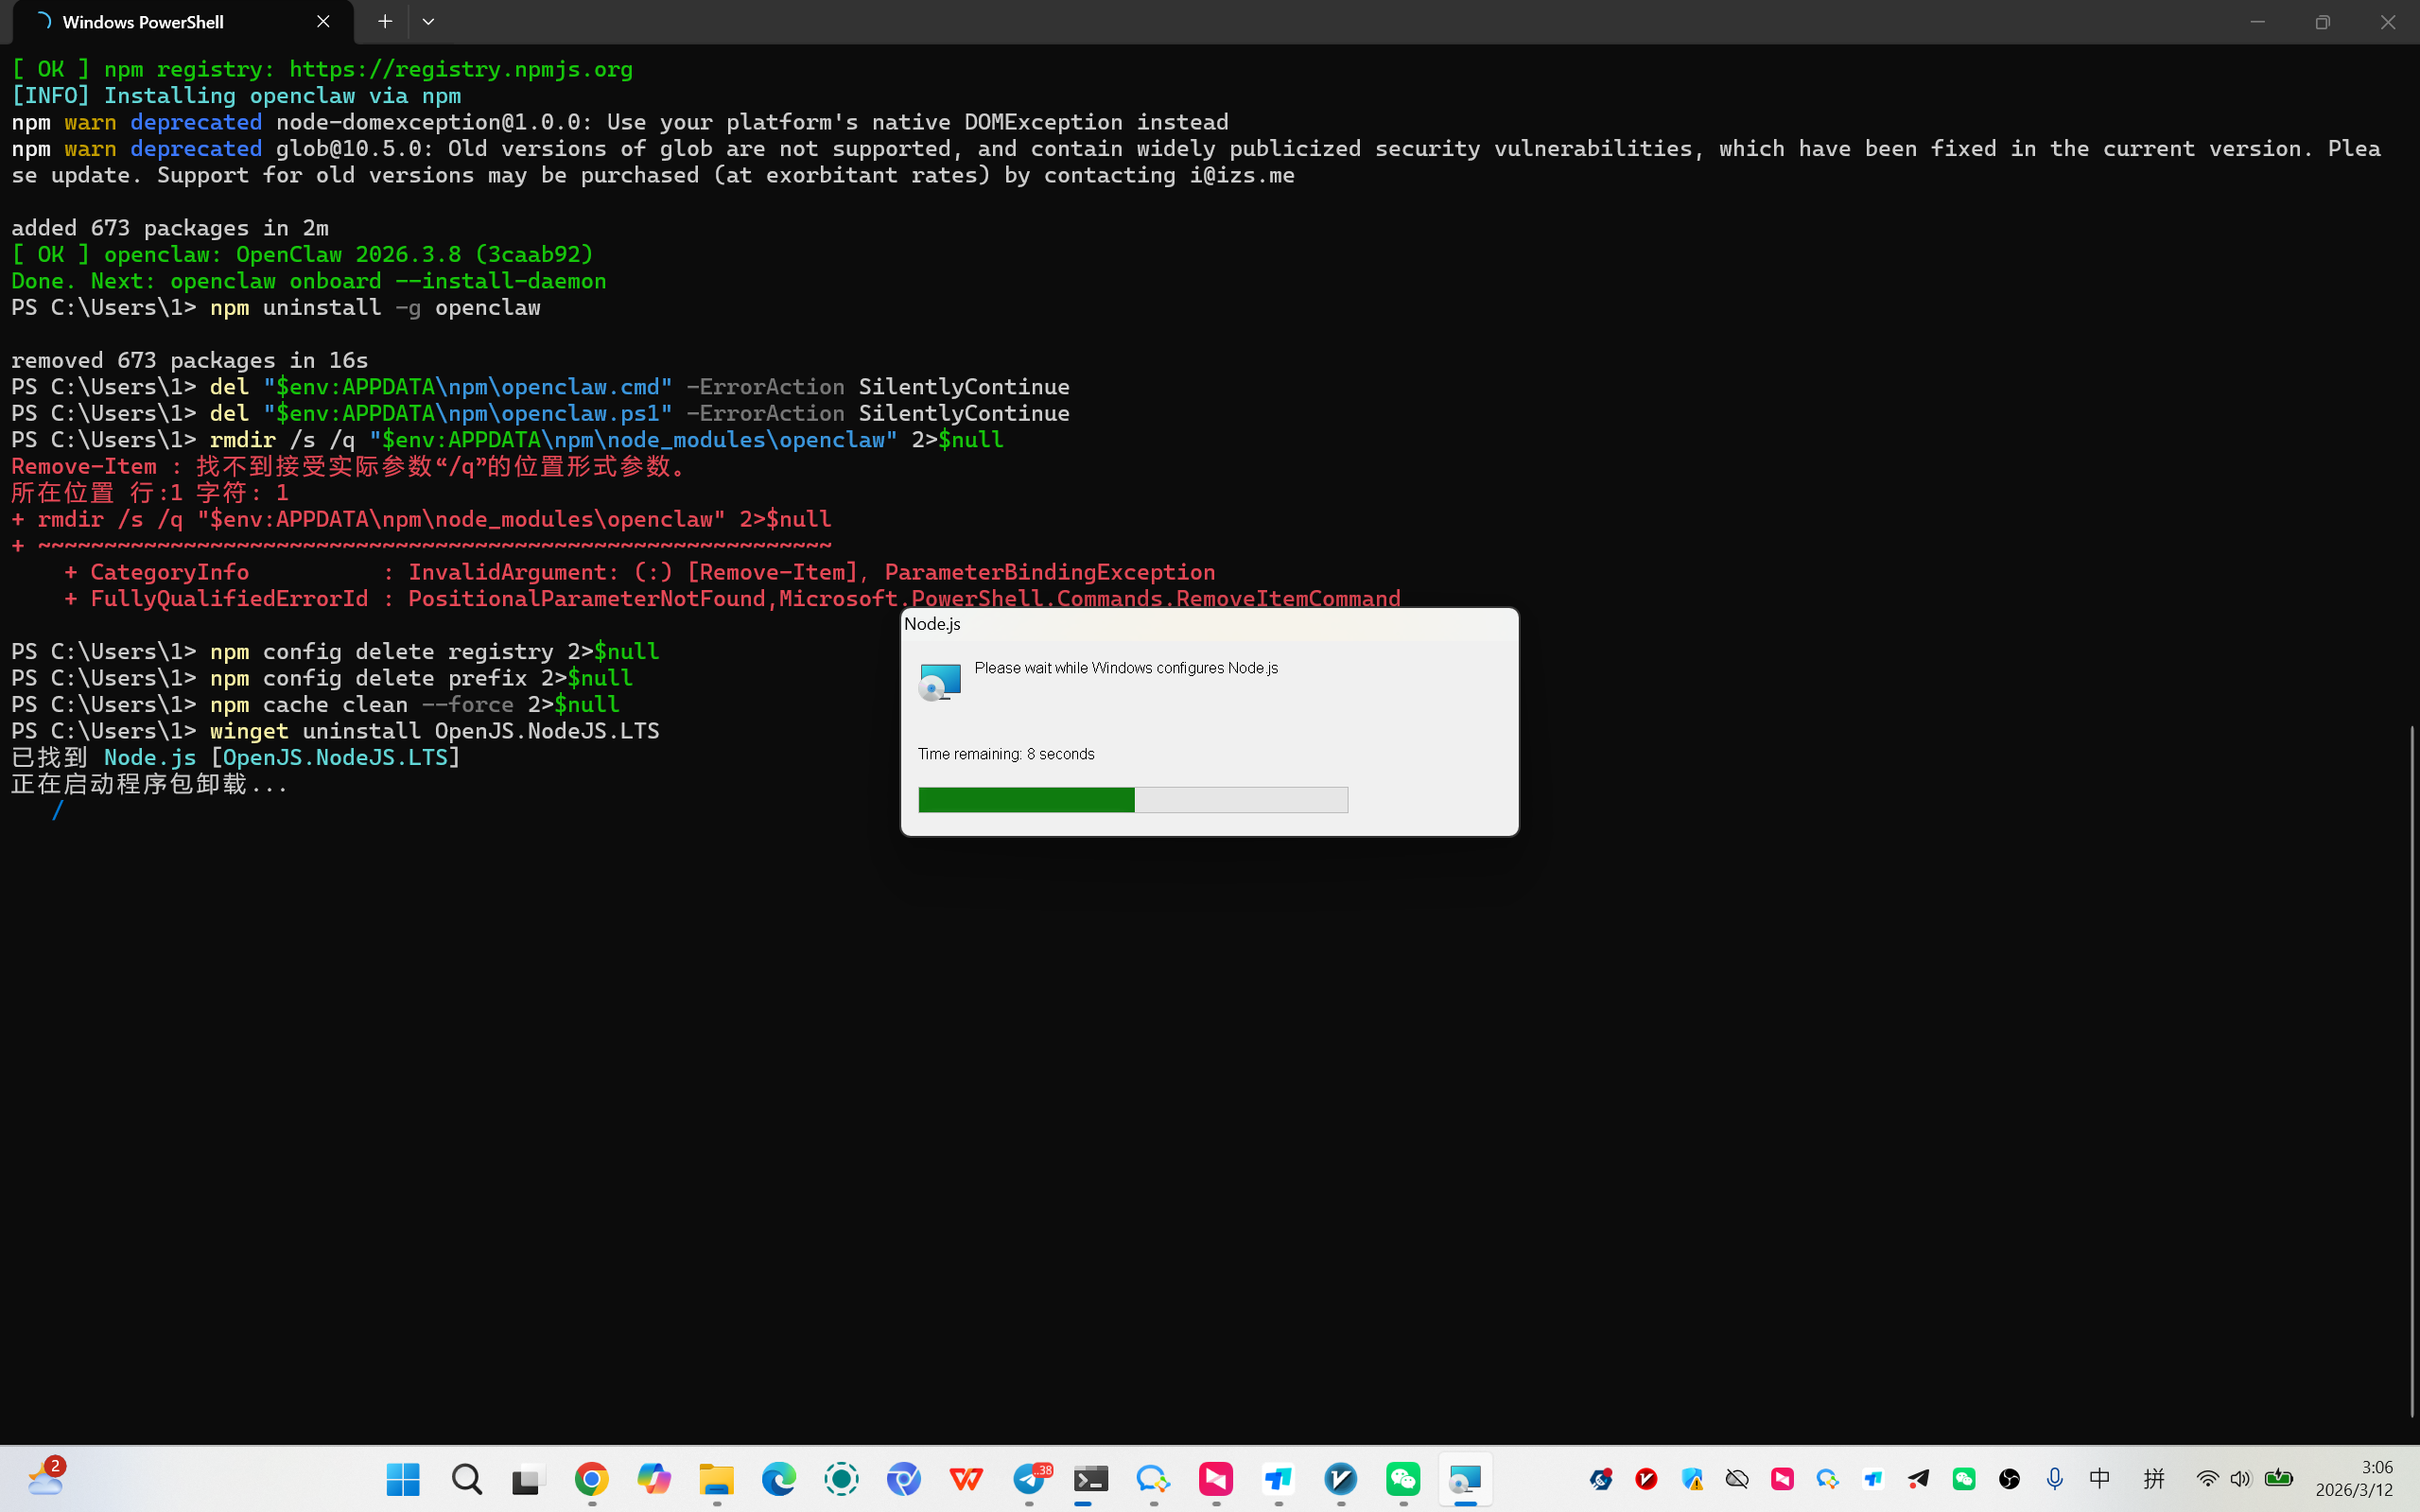
Task: Click the new tab plus button
Action: pyautogui.click(x=384, y=21)
